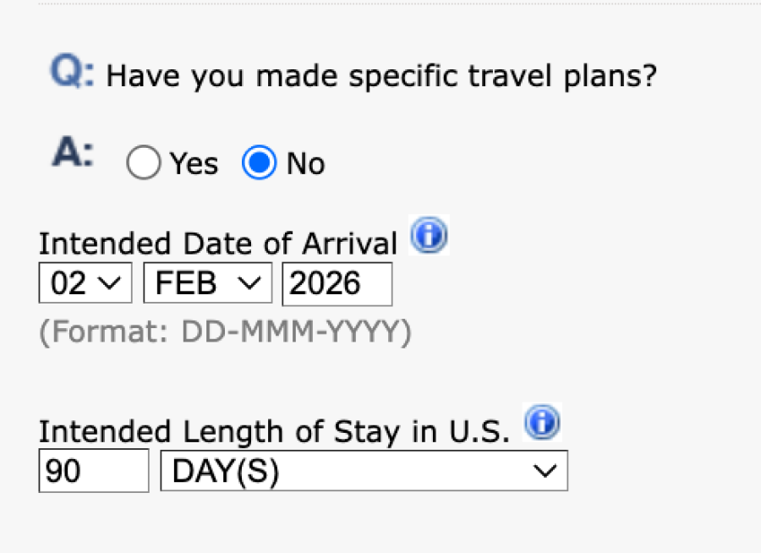This screenshot has width=761, height=553.
Task: Click the chevron arrow on the FEB selector
Action: pyautogui.click(x=250, y=284)
